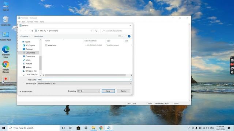
Task: Open File Explorer from the taskbar
Action: coord(94,128)
